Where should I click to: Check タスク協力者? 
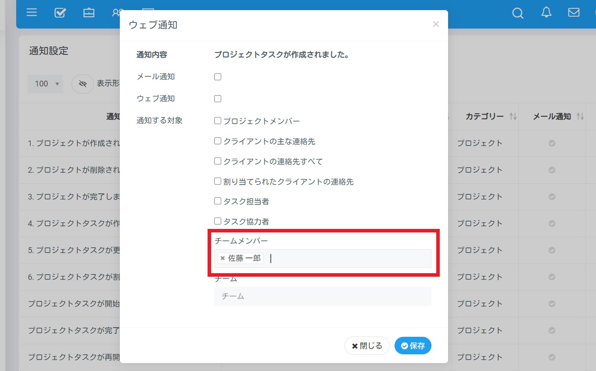pos(218,221)
